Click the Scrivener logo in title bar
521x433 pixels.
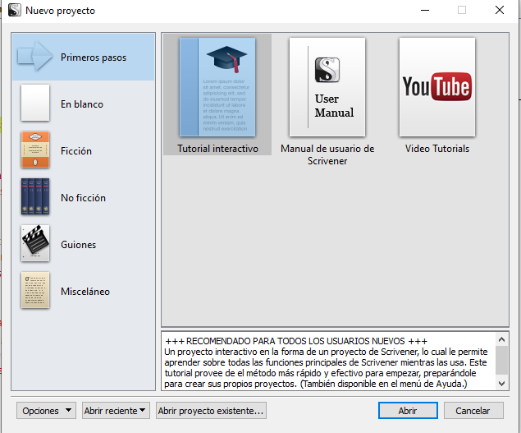14,10
